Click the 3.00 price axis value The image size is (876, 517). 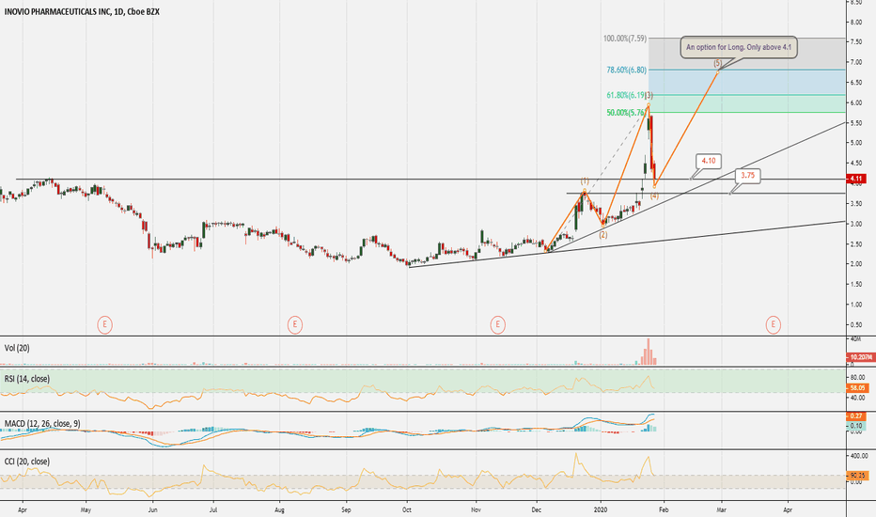(x=855, y=224)
